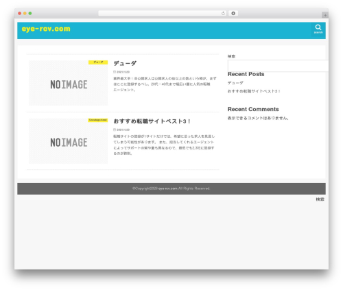Click the browser download icon beside address bar
The width and height of the screenshot is (343, 290).
(x=233, y=13)
